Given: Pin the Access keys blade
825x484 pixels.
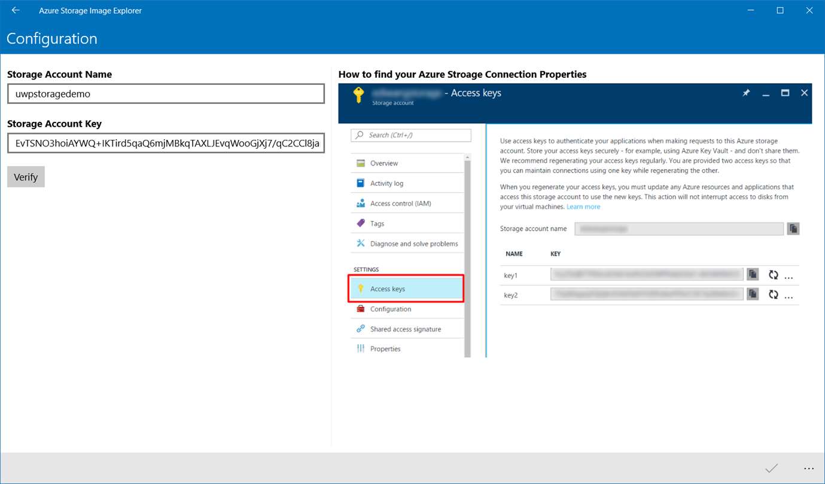Looking at the screenshot, I should coord(746,93).
